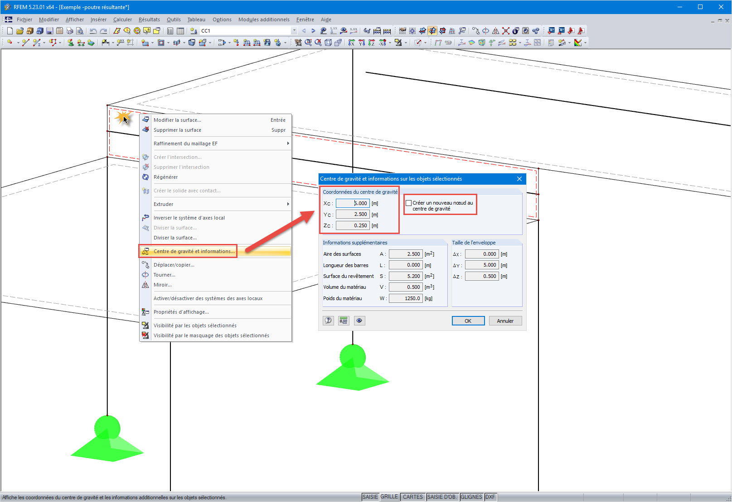The width and height of the screenshot is (732, 502).
Task: Choose Modifier la surface in context menu
Action: [x=215, y=120]
